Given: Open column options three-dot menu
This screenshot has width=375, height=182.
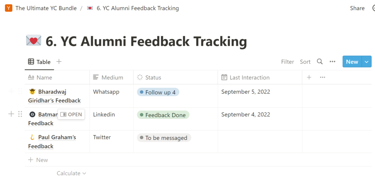Looking at the screenshot, I should [x=323, y=77].
